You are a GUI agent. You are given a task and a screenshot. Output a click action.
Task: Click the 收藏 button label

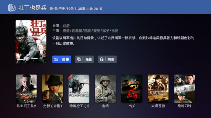tap(88, 59)
